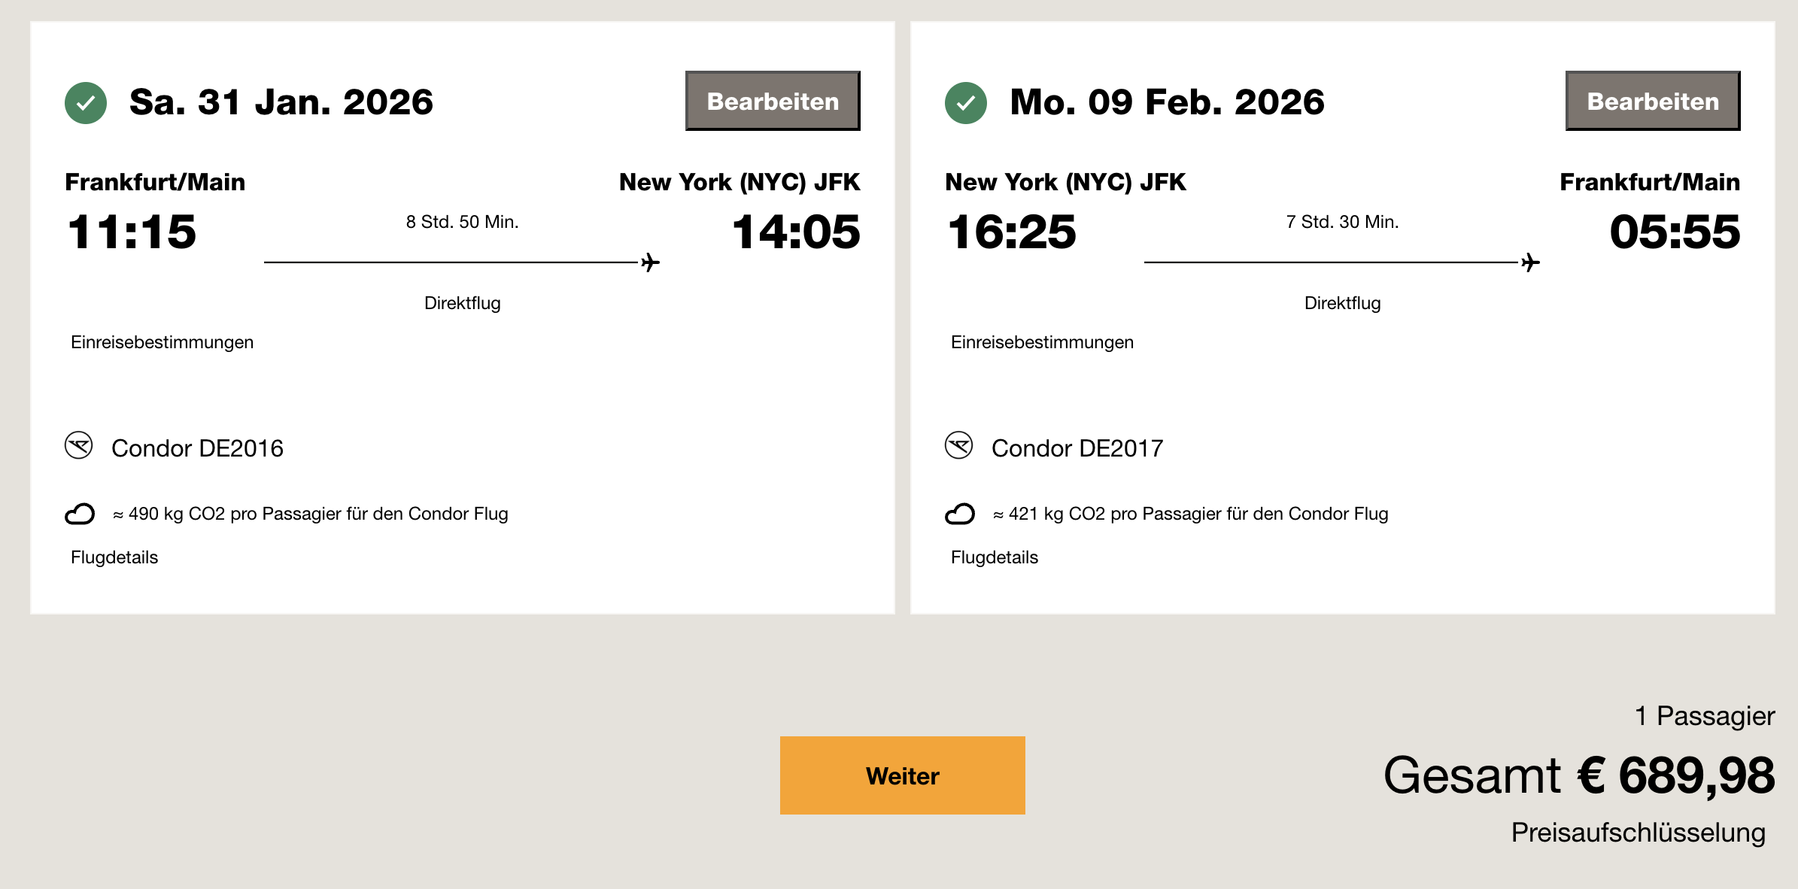The width and height of the screenshot is (1798, 889).
Task: Click the CO2 cloud icon for 490 kg
Action: tap(80, 514)
